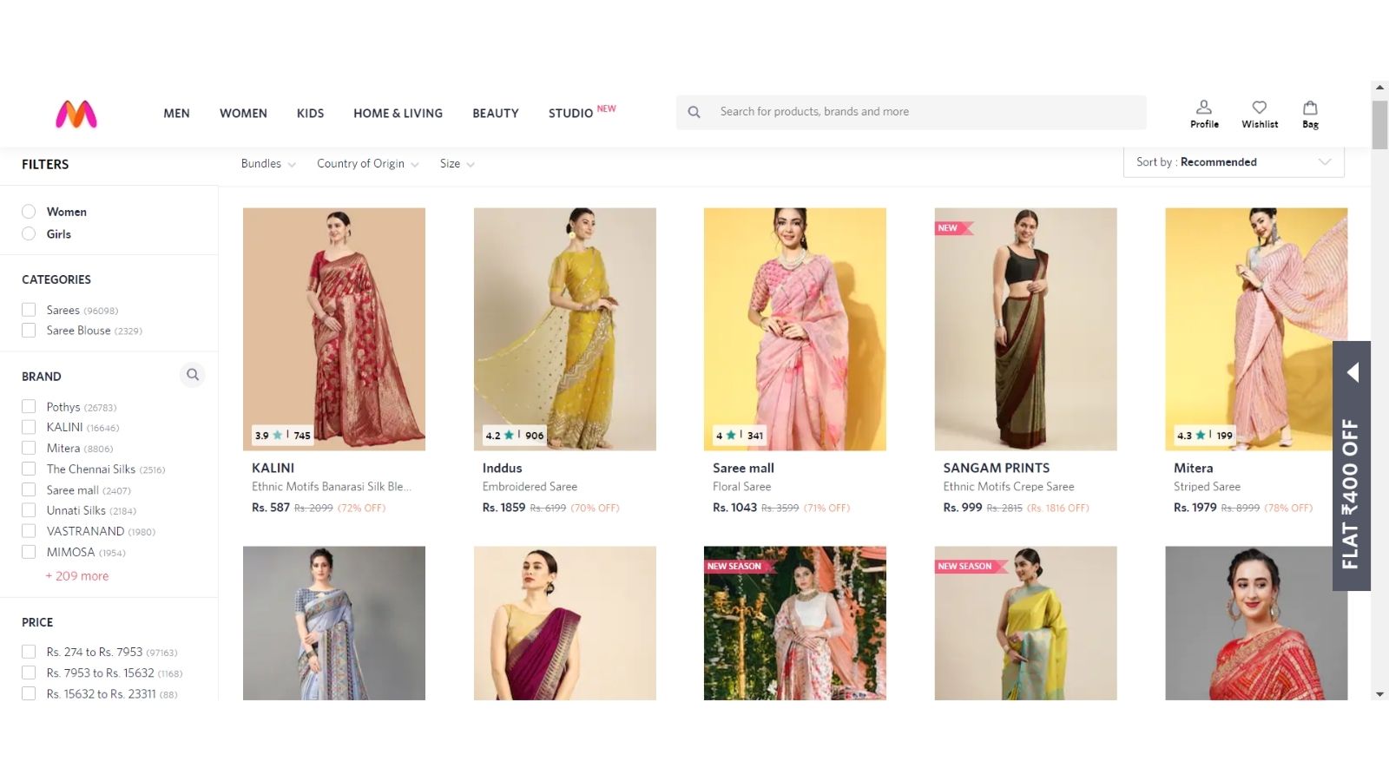
Task: Enable the KALINI brand filter
Action: 29,427
